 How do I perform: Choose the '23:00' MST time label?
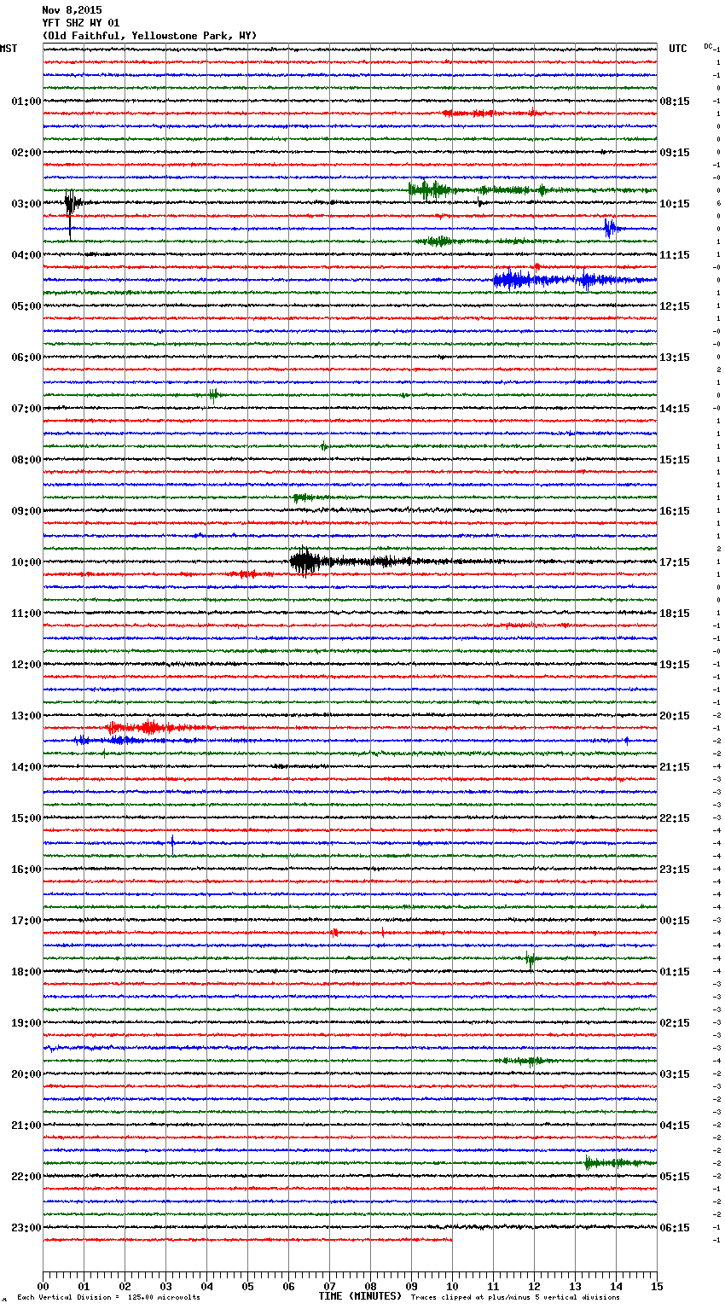26,1228
